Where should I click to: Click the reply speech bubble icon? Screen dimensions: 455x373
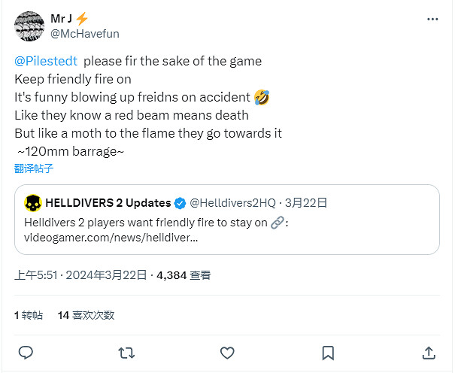click(26, 352)
